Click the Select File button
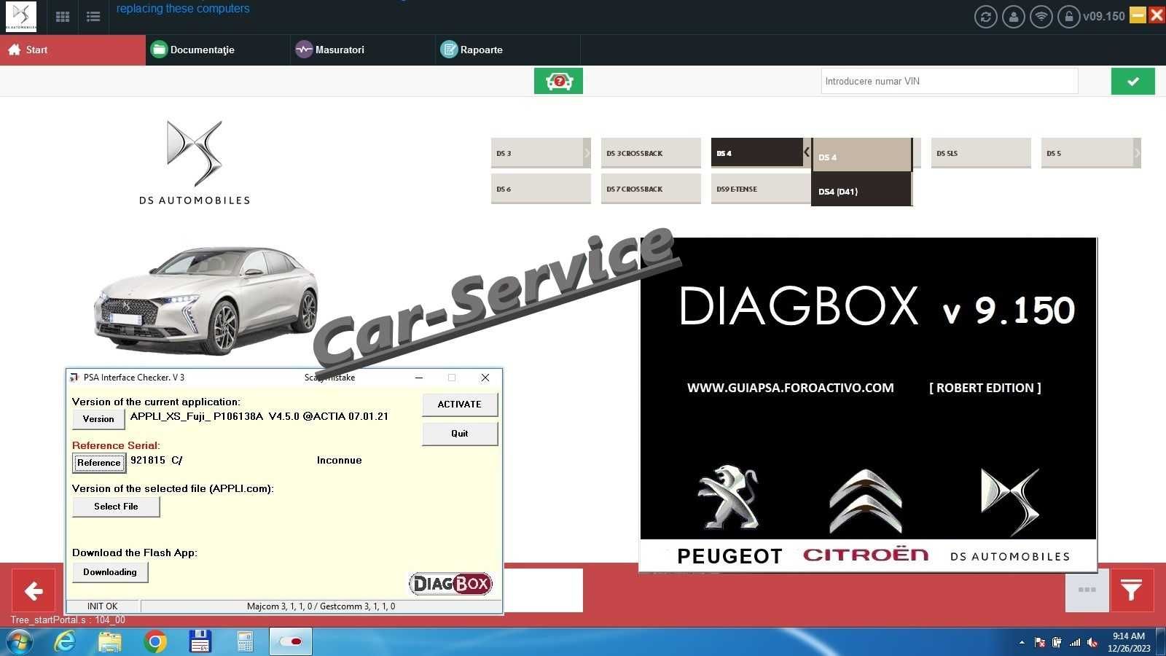Viewport: 1166px width, 656px height. pos(116,507)
